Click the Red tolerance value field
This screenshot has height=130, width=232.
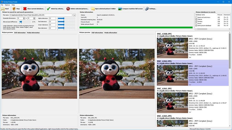52,21
